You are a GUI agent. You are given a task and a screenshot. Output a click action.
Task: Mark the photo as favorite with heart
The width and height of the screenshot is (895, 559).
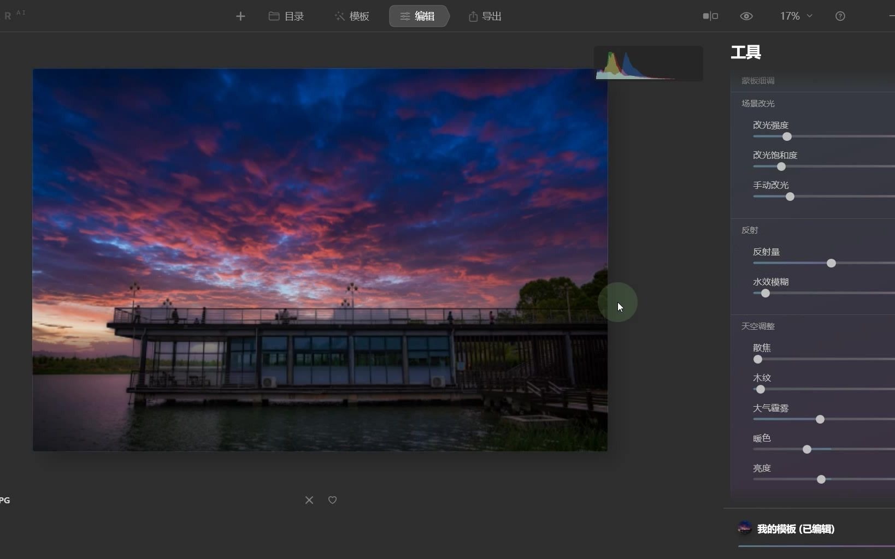click(333, 499)
